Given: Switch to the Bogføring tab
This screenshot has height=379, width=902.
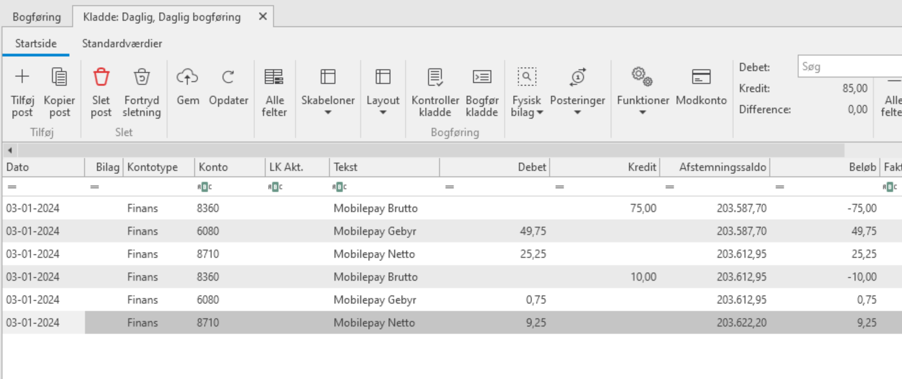Looking at the screenshot, I should coord(37,16).
